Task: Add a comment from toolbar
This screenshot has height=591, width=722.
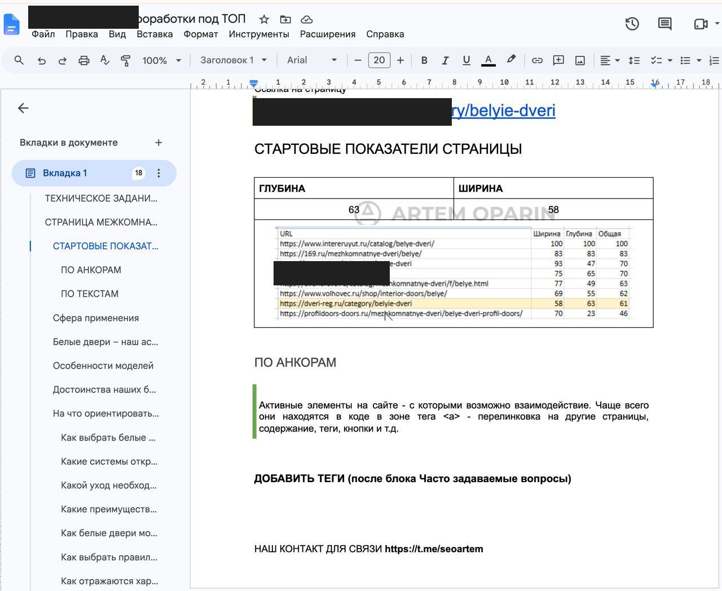Action: tap(558, 60)
